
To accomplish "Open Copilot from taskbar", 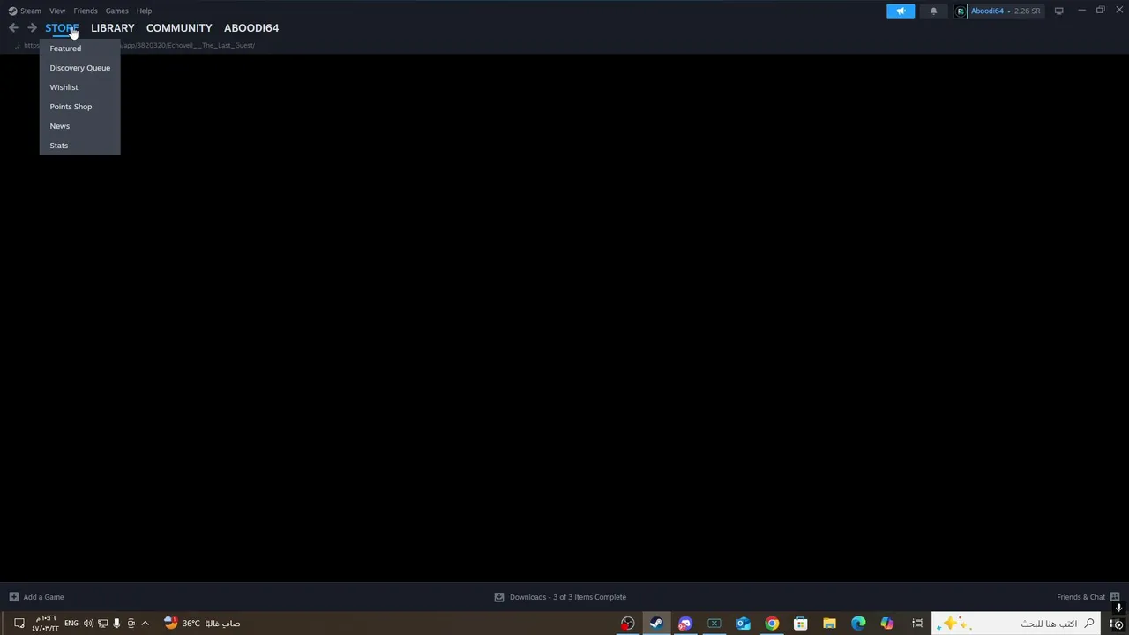I will 887,624.
